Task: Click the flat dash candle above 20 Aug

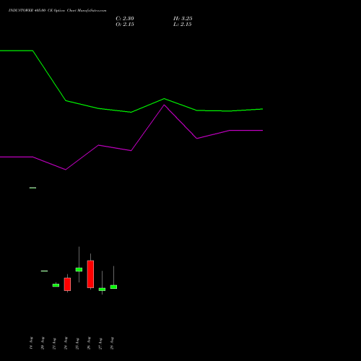Action: click(x=44, y=271)
